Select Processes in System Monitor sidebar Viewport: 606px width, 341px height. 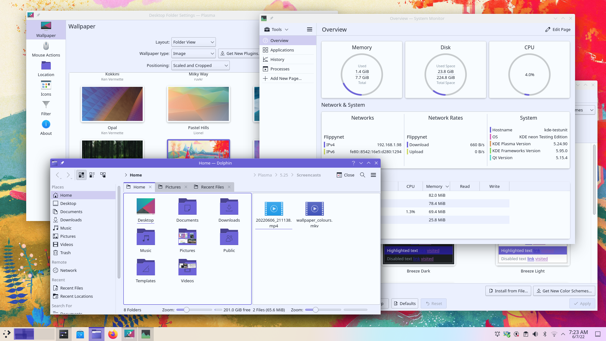pyautogui.click(x=280, y=69)
